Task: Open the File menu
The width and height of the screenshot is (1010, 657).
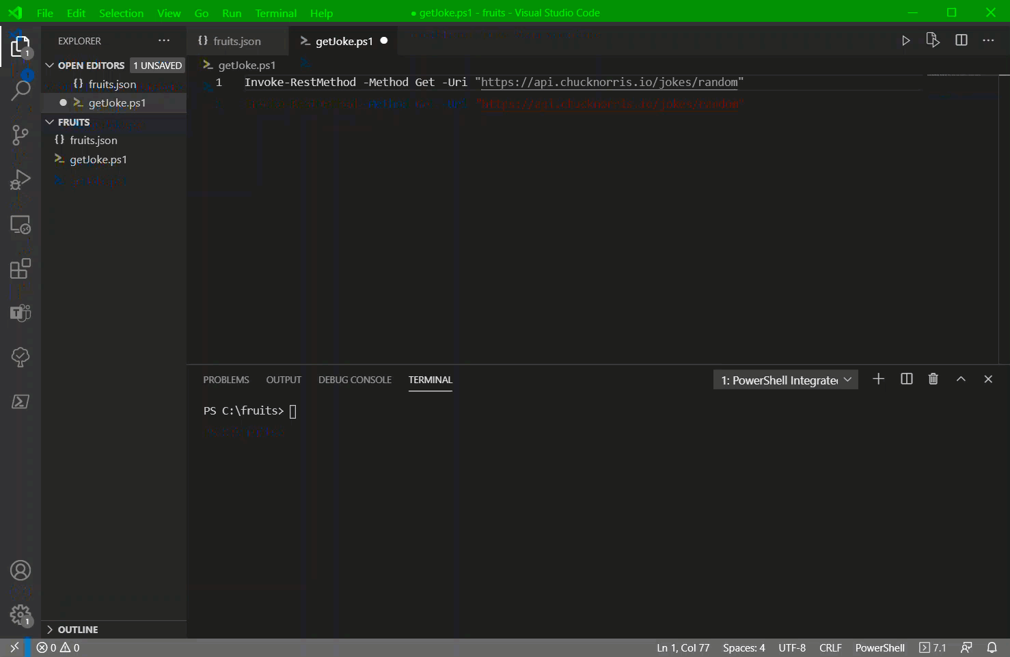Action: [x=45, y=13]
